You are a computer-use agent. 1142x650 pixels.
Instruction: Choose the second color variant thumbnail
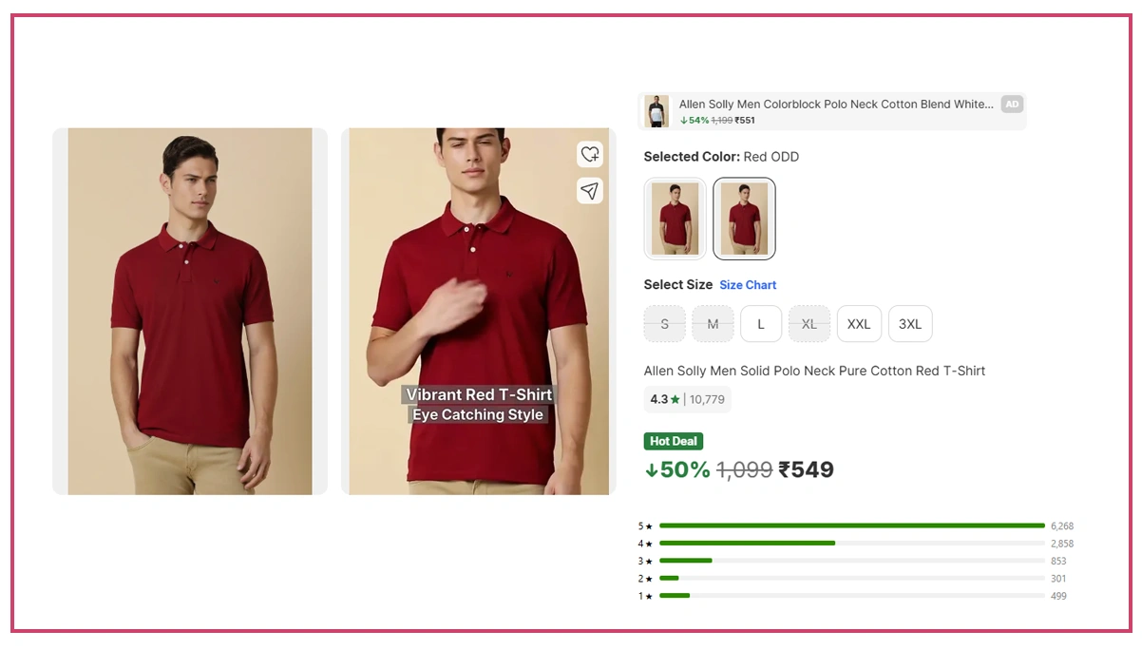tap(744, 218)
